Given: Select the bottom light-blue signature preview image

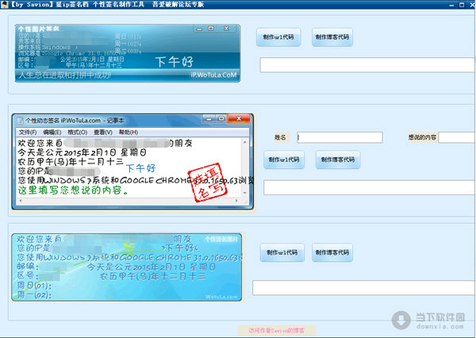Looking at the screenshot, I should 127,267.
